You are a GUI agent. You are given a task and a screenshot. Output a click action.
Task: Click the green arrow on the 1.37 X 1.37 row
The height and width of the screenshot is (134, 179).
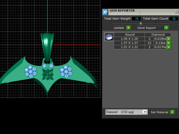click(x=169, y=43)
